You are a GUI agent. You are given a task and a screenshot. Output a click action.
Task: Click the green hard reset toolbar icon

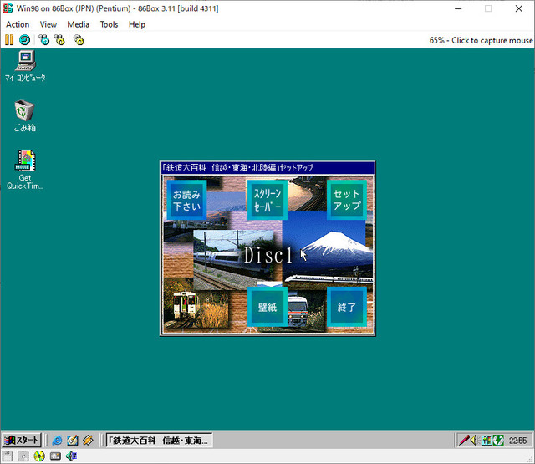pyautogui.click(x=24, y=40)
